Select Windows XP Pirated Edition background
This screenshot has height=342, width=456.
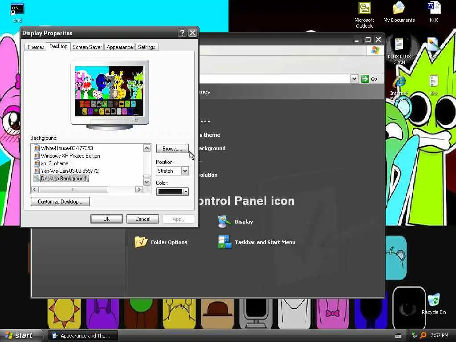tap(70, 155)
